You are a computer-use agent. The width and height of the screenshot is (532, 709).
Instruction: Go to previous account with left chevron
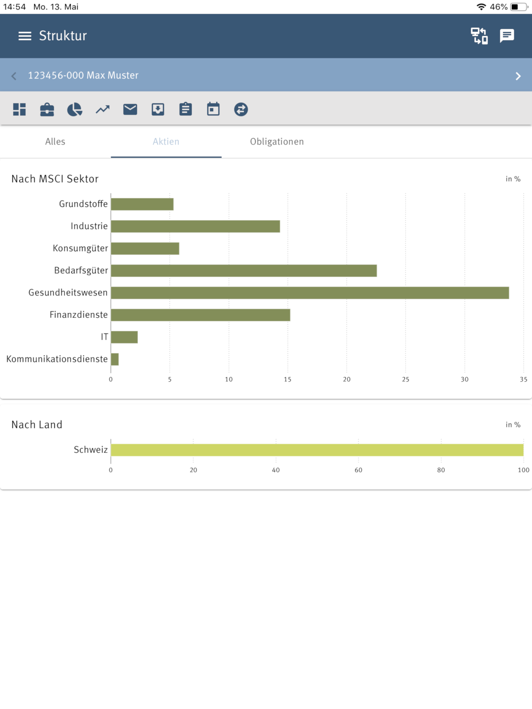point(14,76)
